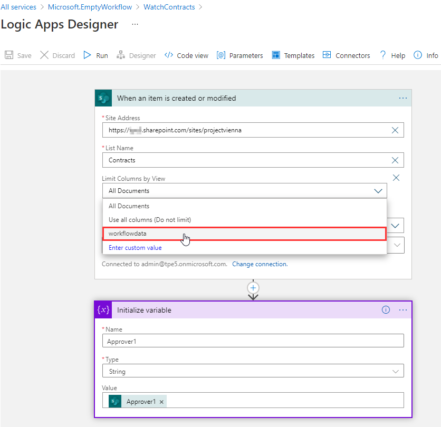Click Enter custom value option

point(135,248)
